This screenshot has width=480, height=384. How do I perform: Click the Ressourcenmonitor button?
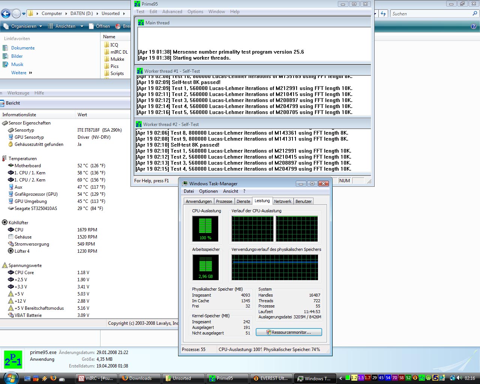pos(289,332)
